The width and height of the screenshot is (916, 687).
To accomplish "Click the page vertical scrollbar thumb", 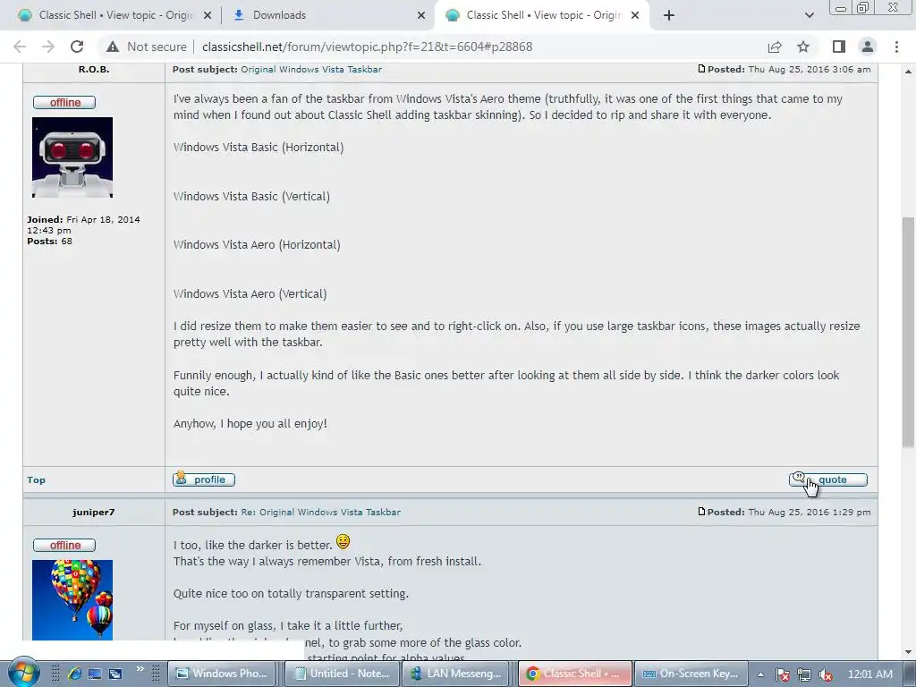I will [909, 333].
